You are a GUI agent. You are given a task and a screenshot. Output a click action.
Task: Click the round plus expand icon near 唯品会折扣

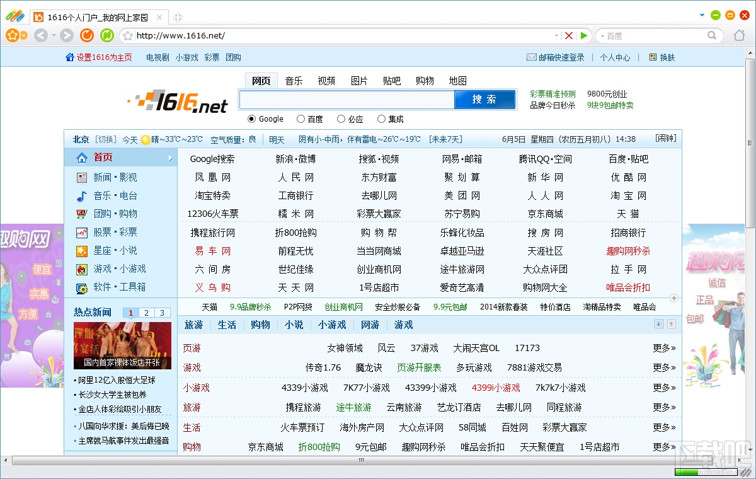(673, 298)
